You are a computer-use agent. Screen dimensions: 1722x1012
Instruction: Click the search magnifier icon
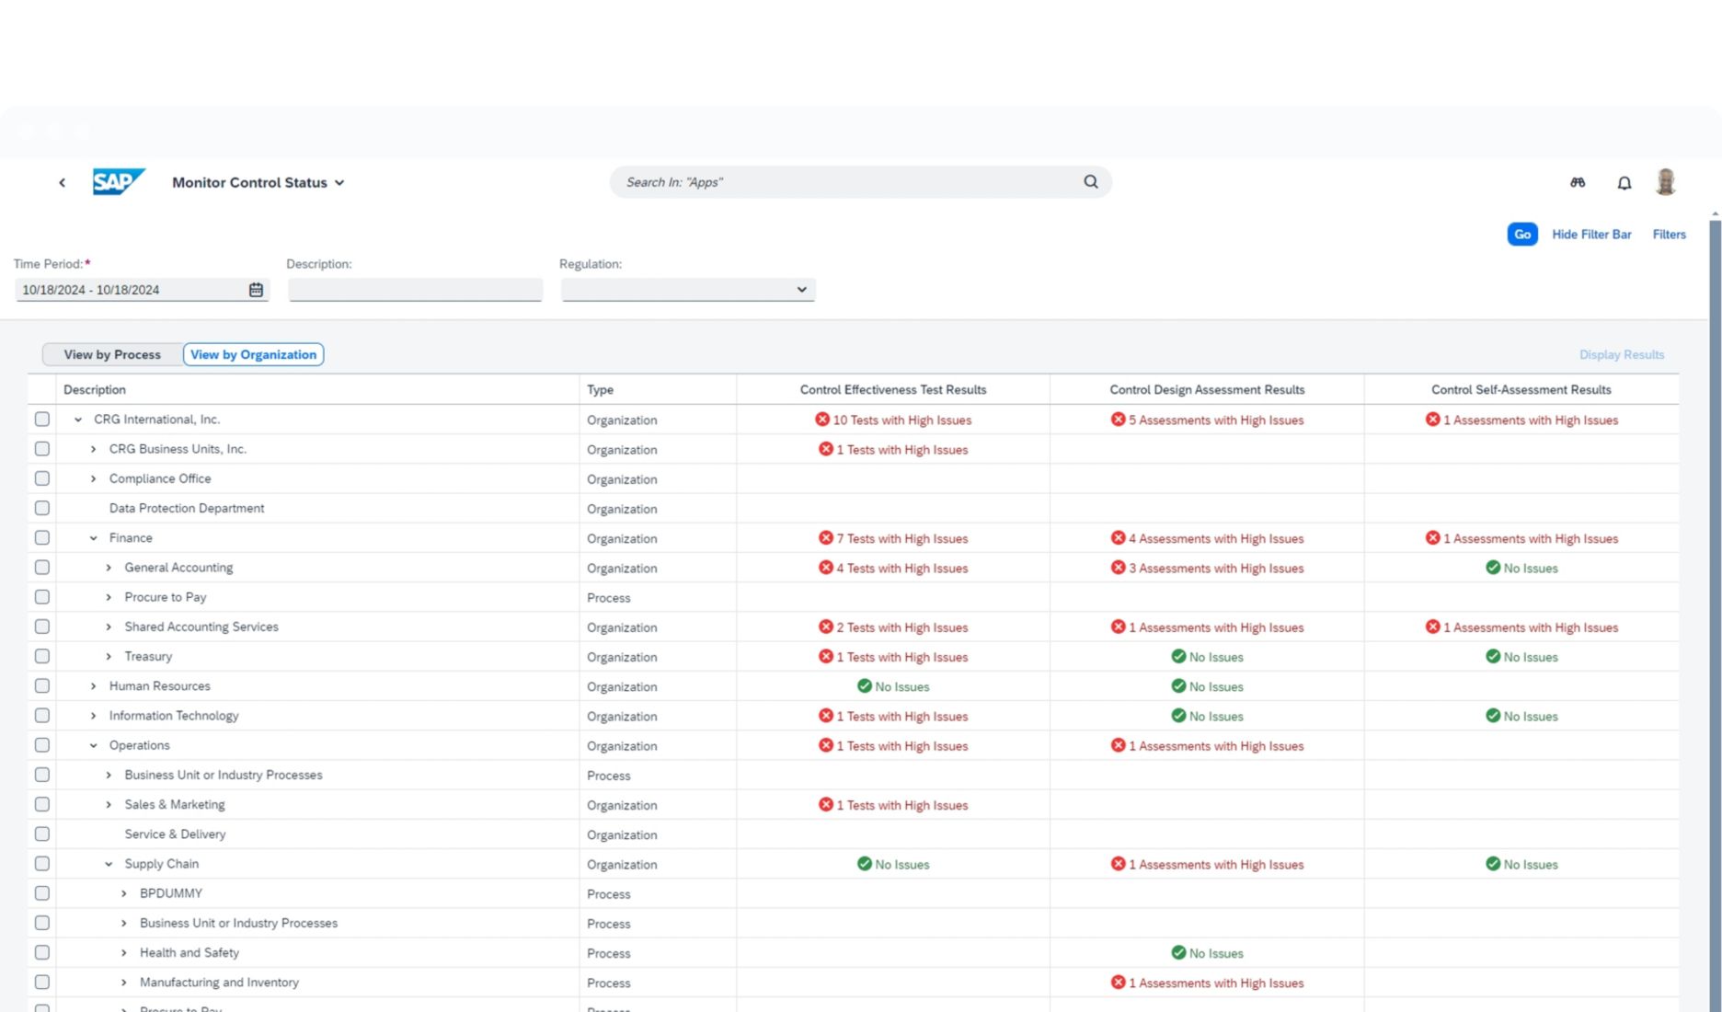[1090, 182]
